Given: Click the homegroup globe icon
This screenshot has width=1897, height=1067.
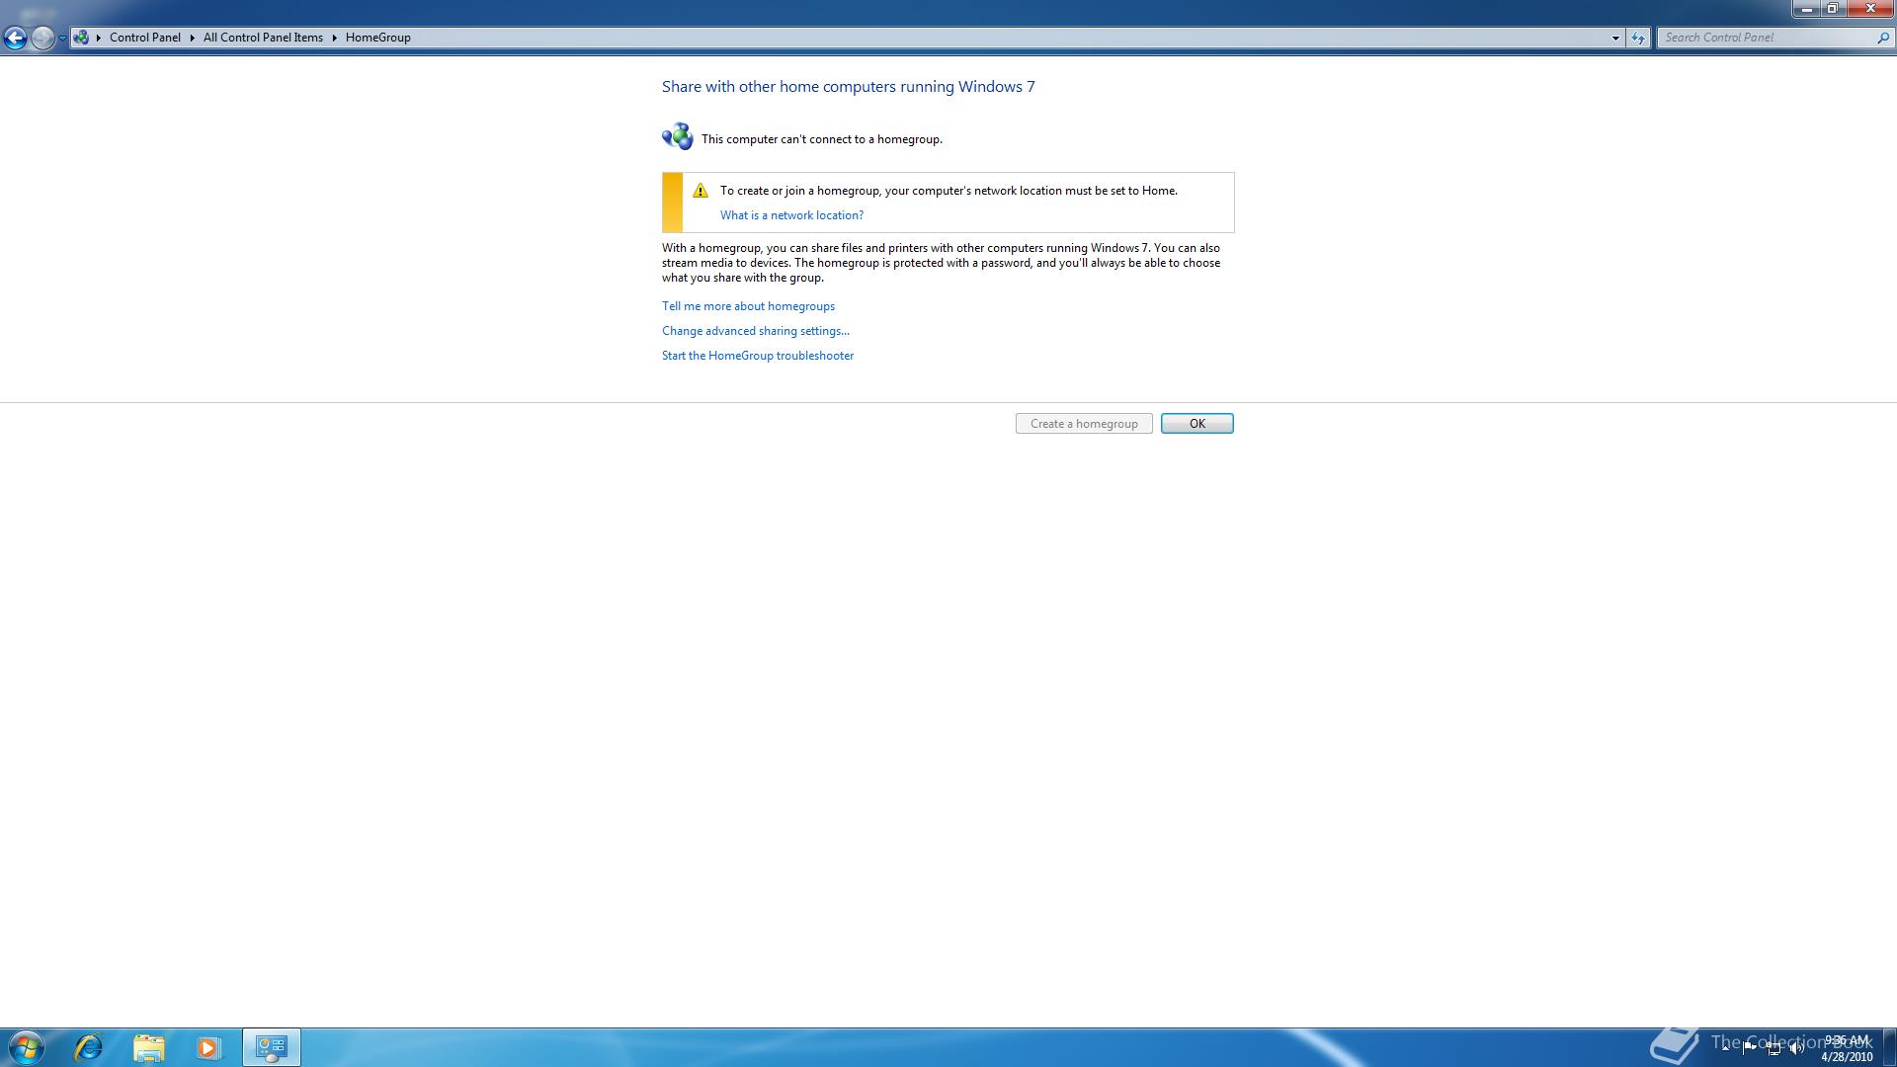Looking at the screenshot, I should pyautogui.click(x=678, y=136).
